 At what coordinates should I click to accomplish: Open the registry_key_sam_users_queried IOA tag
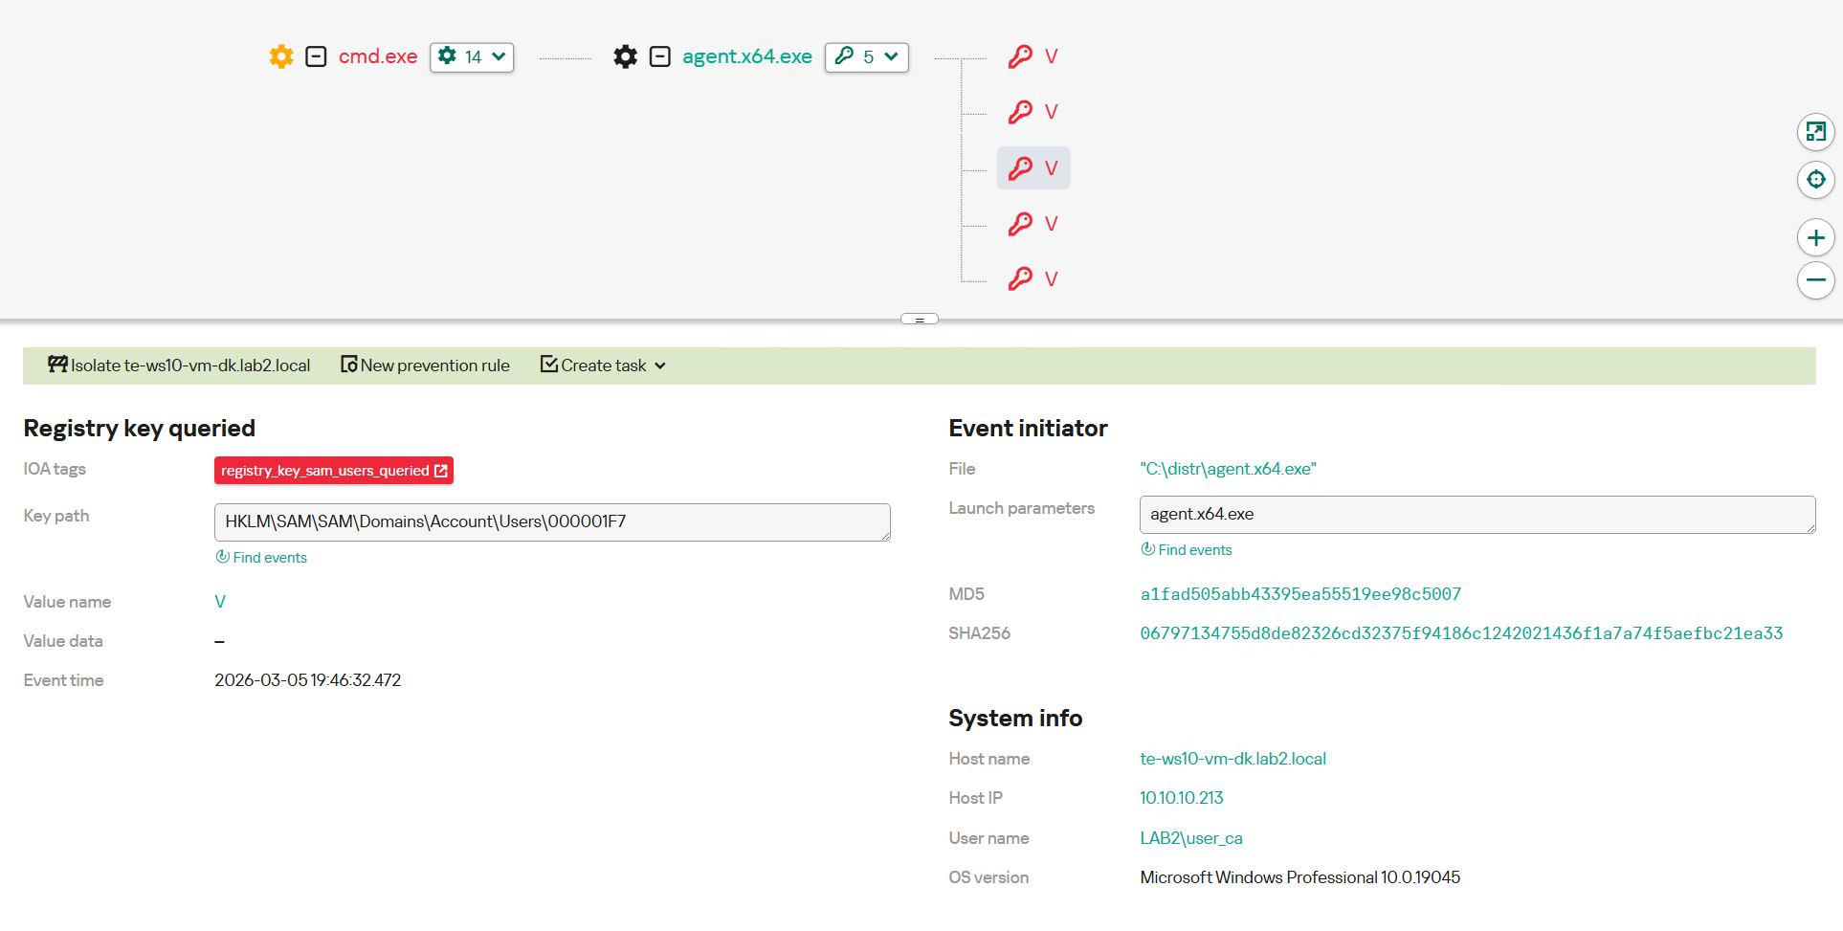coord(333,471)
